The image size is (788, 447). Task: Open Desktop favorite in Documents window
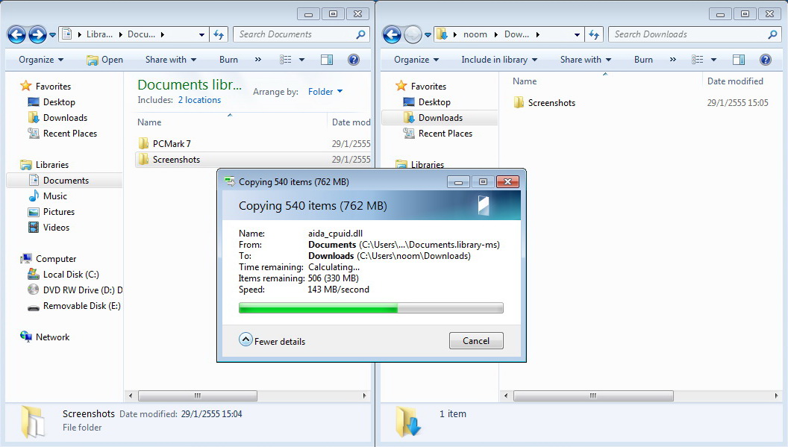[59, 102]
